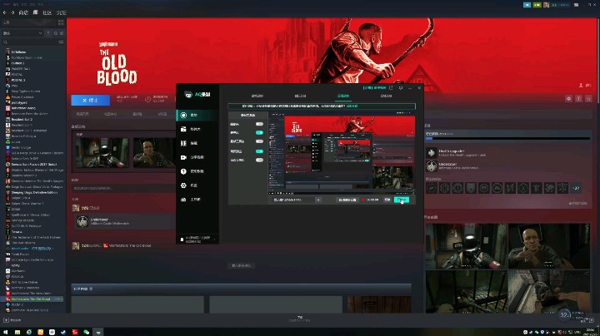Screen dimensions: 600x336
Task: Go back with Steam's left arrow
Action: coord(5,12)
